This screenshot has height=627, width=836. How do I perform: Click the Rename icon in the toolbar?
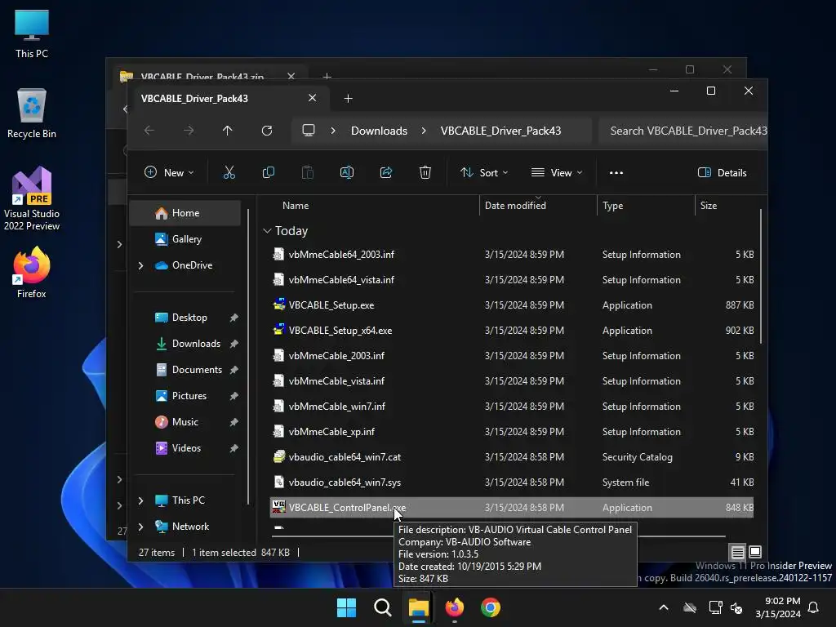pos(346,173)
